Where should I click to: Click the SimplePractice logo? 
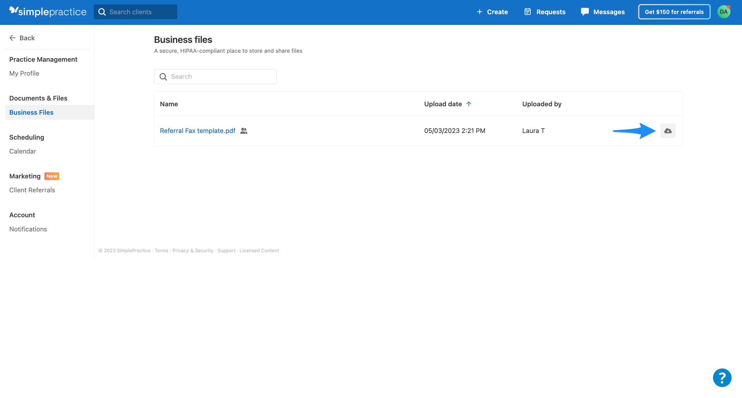pos(48,12)
